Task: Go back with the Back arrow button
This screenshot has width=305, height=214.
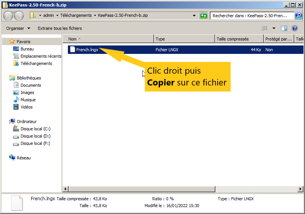Action: tap(8, 16)
